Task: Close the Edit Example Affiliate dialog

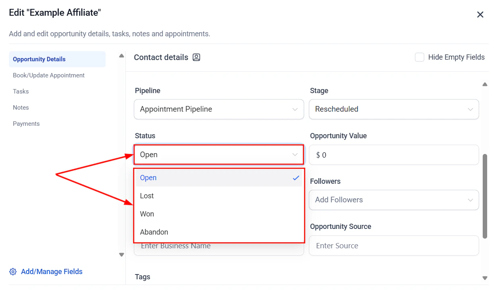Action: click(480, 15)
